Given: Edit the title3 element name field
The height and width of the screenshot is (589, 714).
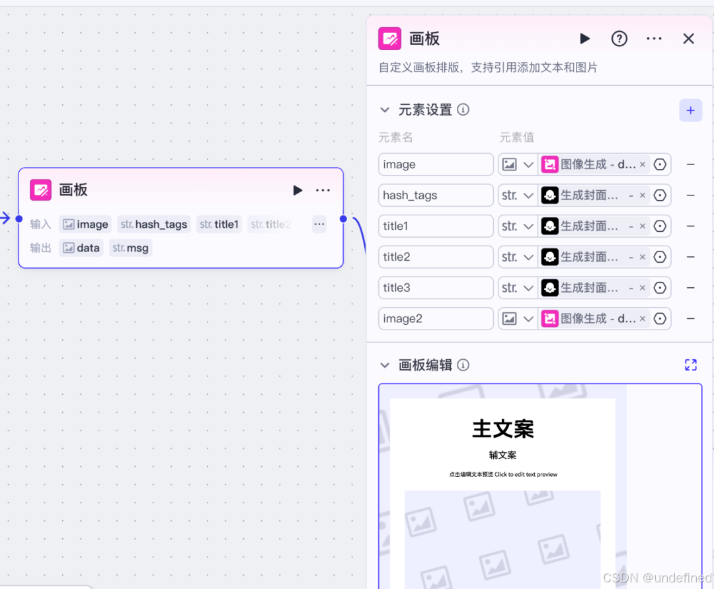Looking at the screenshot, I should tap(436, 288).
